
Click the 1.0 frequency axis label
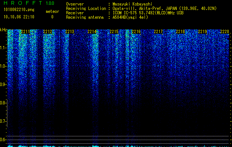pyautogui.click(x=3, y=66)
